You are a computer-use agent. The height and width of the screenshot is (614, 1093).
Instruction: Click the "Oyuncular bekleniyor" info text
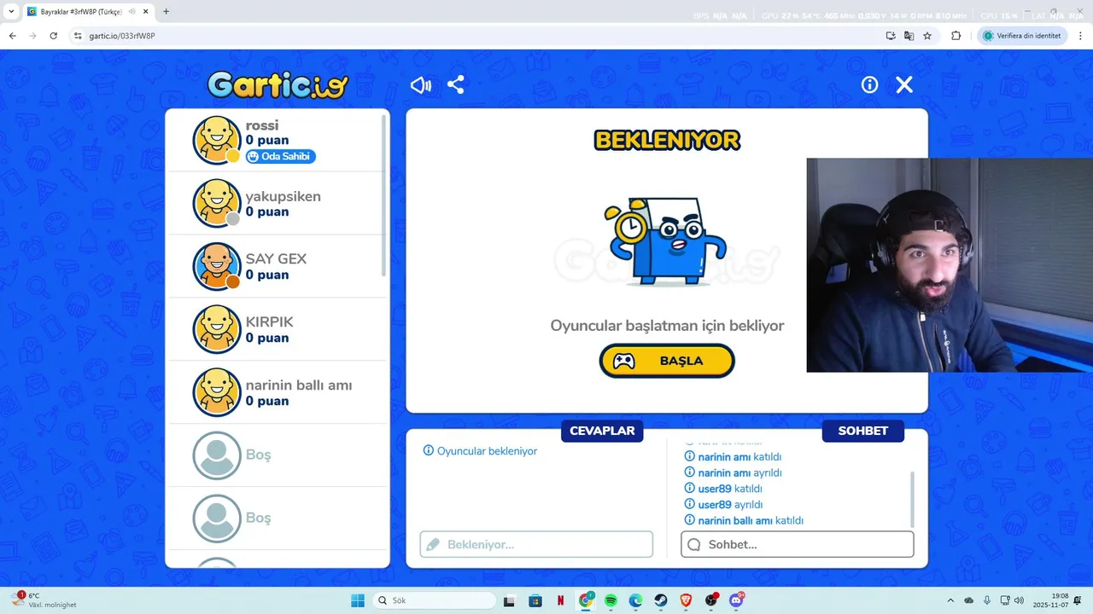[x=480, y=451]
